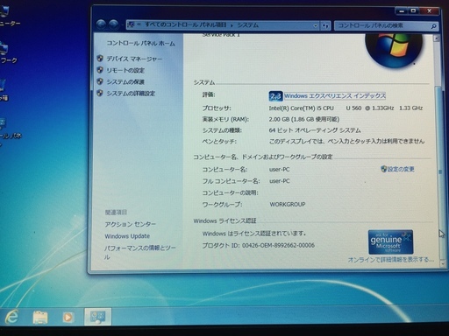This screenshot has width=449, height=336.
Task: Click 設定の変更 link
Action: point(401,169)
